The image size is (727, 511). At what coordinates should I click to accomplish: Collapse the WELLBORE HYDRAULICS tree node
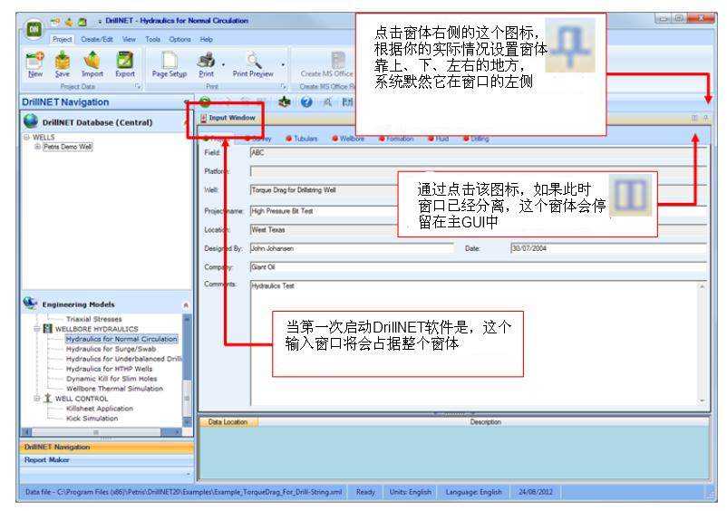pyautogui.click(x=37, y=329)
